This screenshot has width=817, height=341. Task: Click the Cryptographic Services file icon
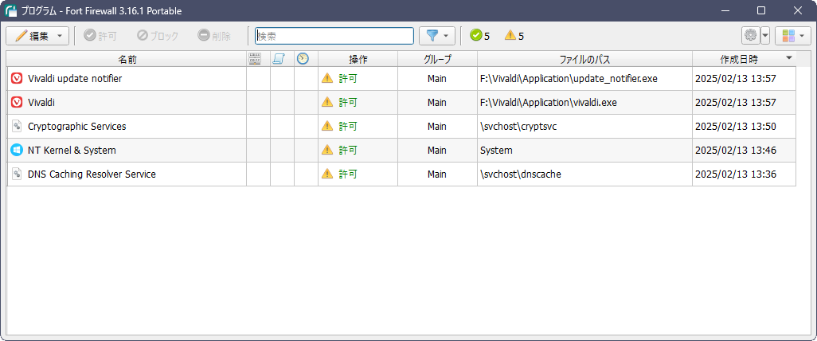click(x=17, y=126)
